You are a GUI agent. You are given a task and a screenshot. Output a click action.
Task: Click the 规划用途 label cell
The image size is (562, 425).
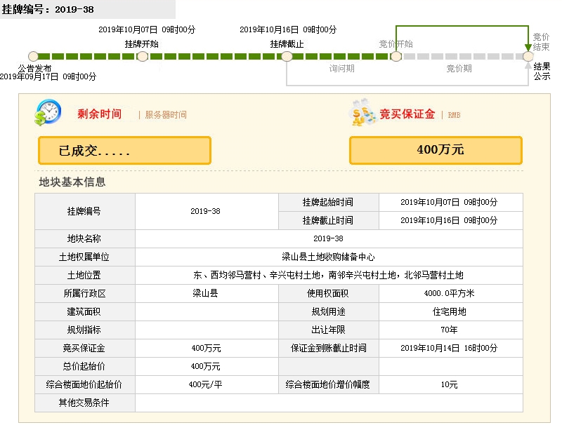(x=329, y=311)
